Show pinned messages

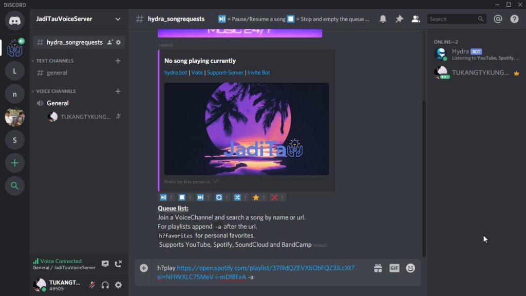399,19
